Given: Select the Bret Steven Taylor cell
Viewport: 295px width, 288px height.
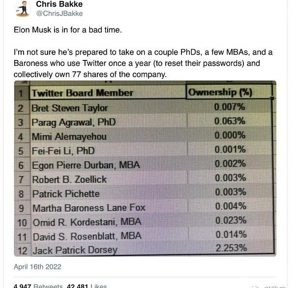Looking at the screenshot, I should click(70, 108).
